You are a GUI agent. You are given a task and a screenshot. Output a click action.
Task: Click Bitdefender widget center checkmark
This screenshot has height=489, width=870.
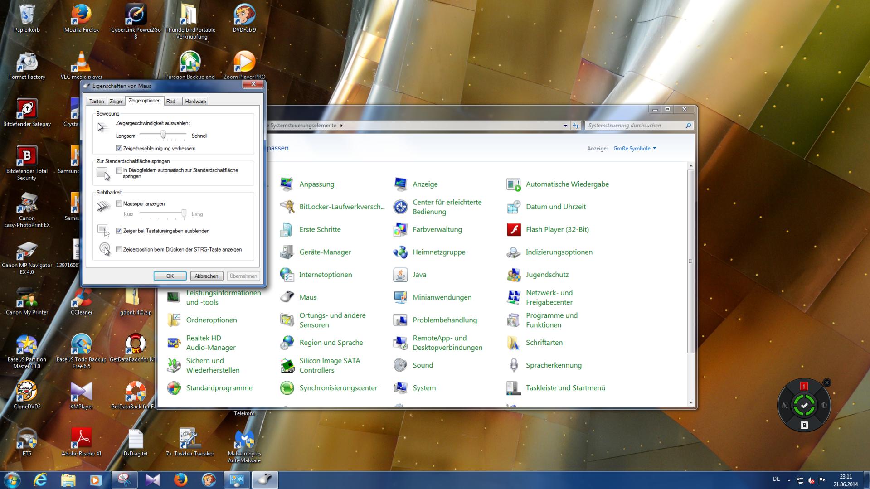tap(804, 405)
